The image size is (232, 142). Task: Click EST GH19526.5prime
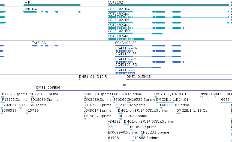tap(141, 100)
